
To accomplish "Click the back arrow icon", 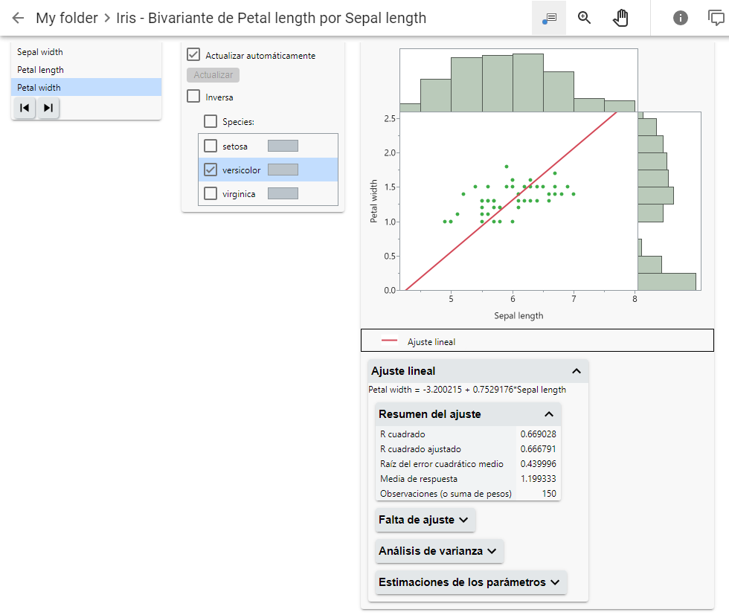I will [18, 18].
